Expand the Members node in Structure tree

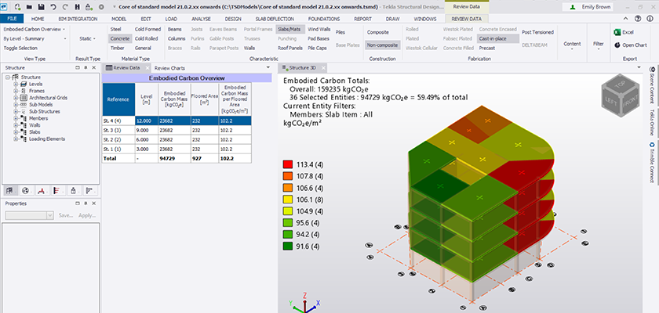click(x=16, y=118)
